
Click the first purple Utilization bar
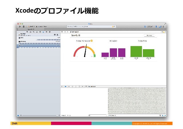click(x=105, y=55)
